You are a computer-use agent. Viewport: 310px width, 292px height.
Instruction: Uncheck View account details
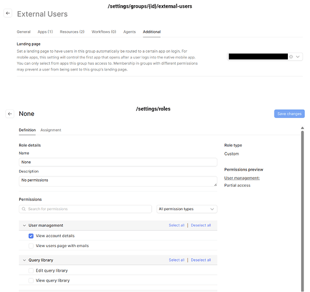coord(31,236)
